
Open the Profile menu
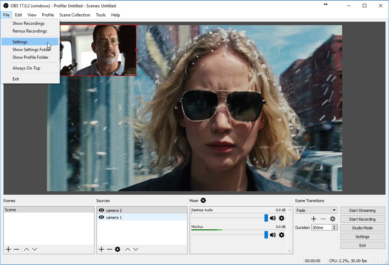pyautogui.click(x=48, y=15)
